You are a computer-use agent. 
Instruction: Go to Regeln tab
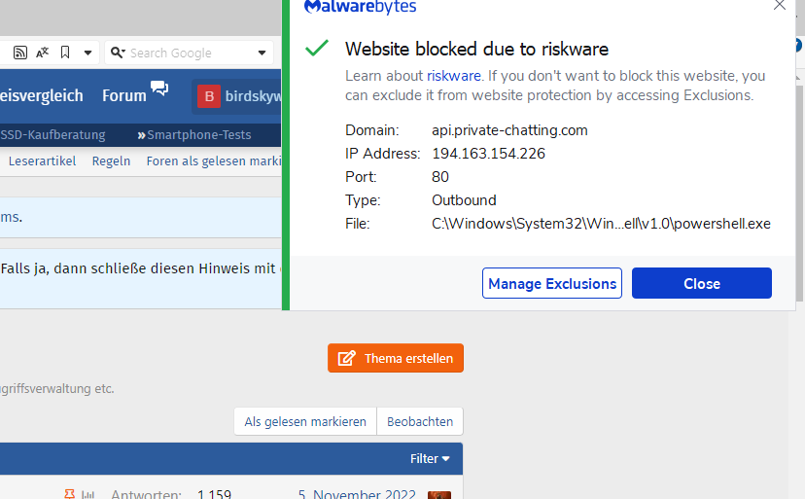point(111,160)
